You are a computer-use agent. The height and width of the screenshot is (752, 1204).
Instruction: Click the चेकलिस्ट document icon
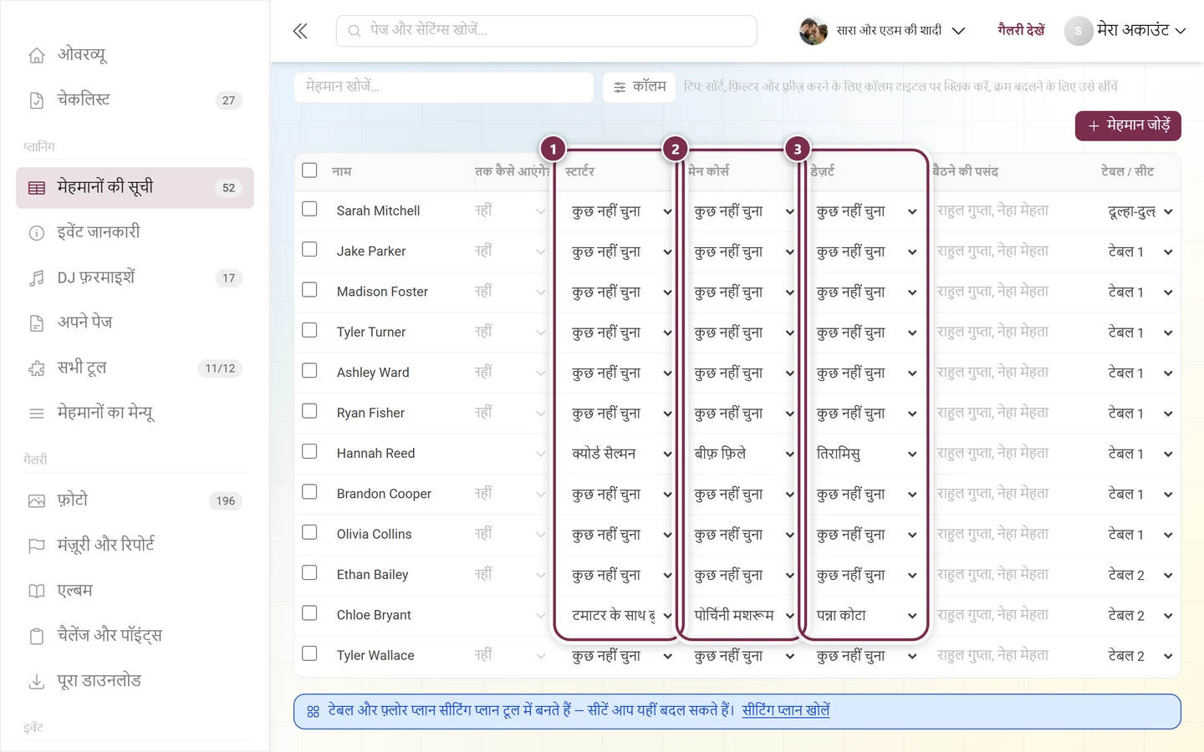(37, 100)
